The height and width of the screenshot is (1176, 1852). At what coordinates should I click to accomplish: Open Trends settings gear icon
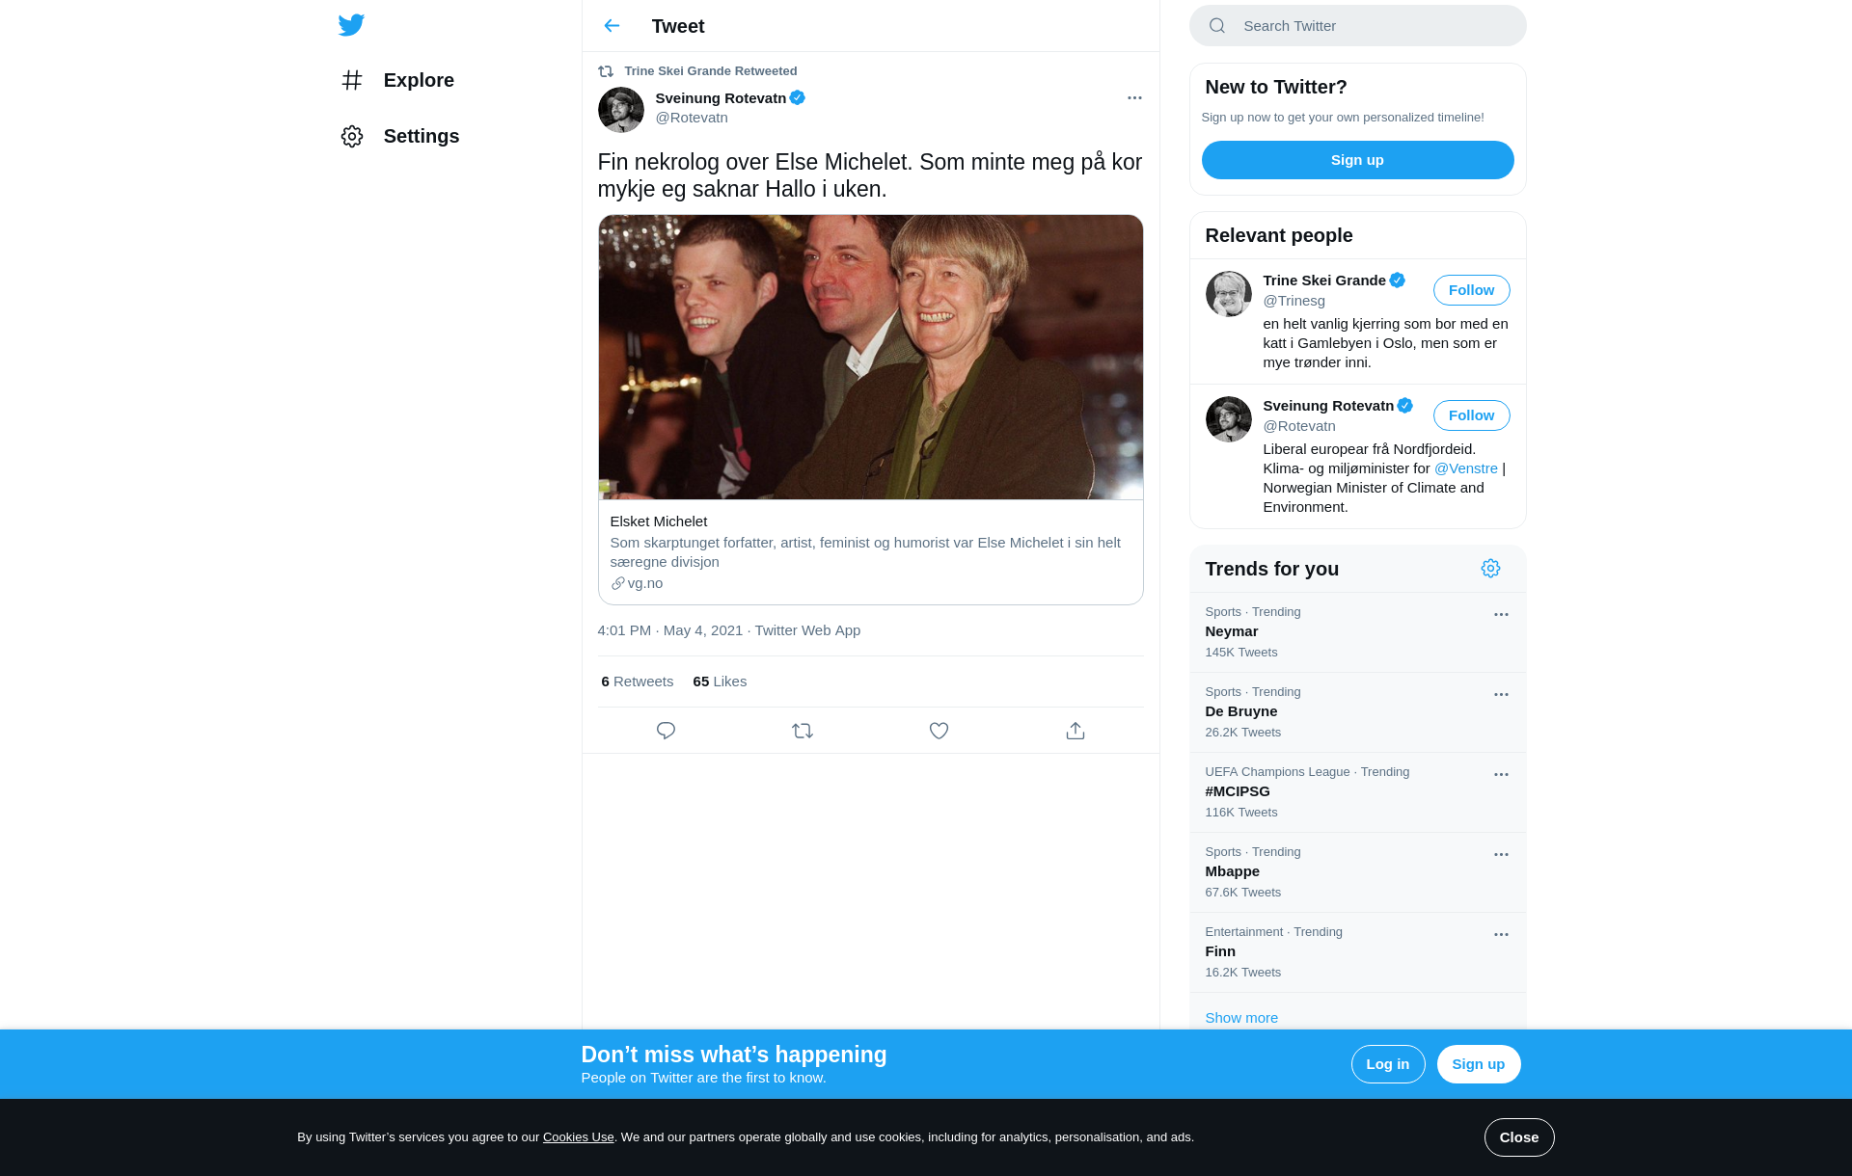tap(1491, 569)
